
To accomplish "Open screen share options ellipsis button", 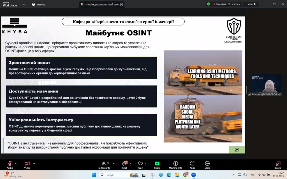I will point(121,4).
